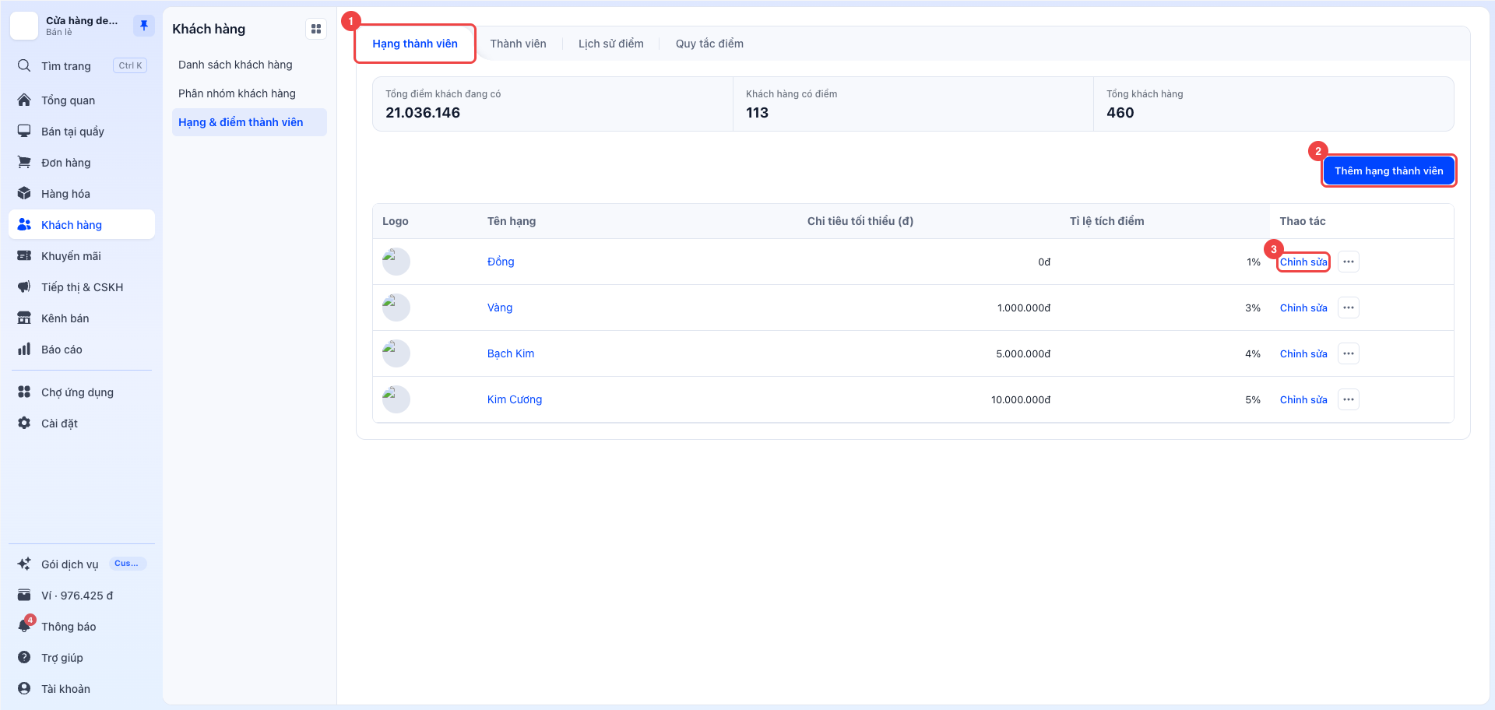
Task: Click Chỉnh sửa for Bạch Kim rank
Action: 1303,354
